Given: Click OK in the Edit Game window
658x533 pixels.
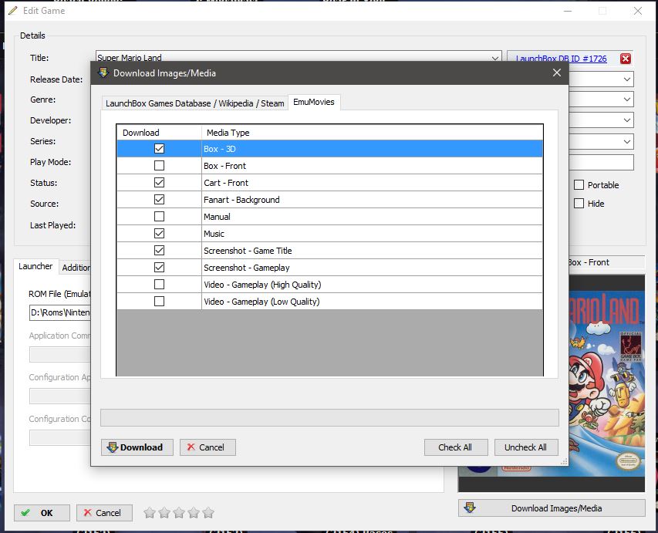Looking at the screenshot, I should (42, 512).
